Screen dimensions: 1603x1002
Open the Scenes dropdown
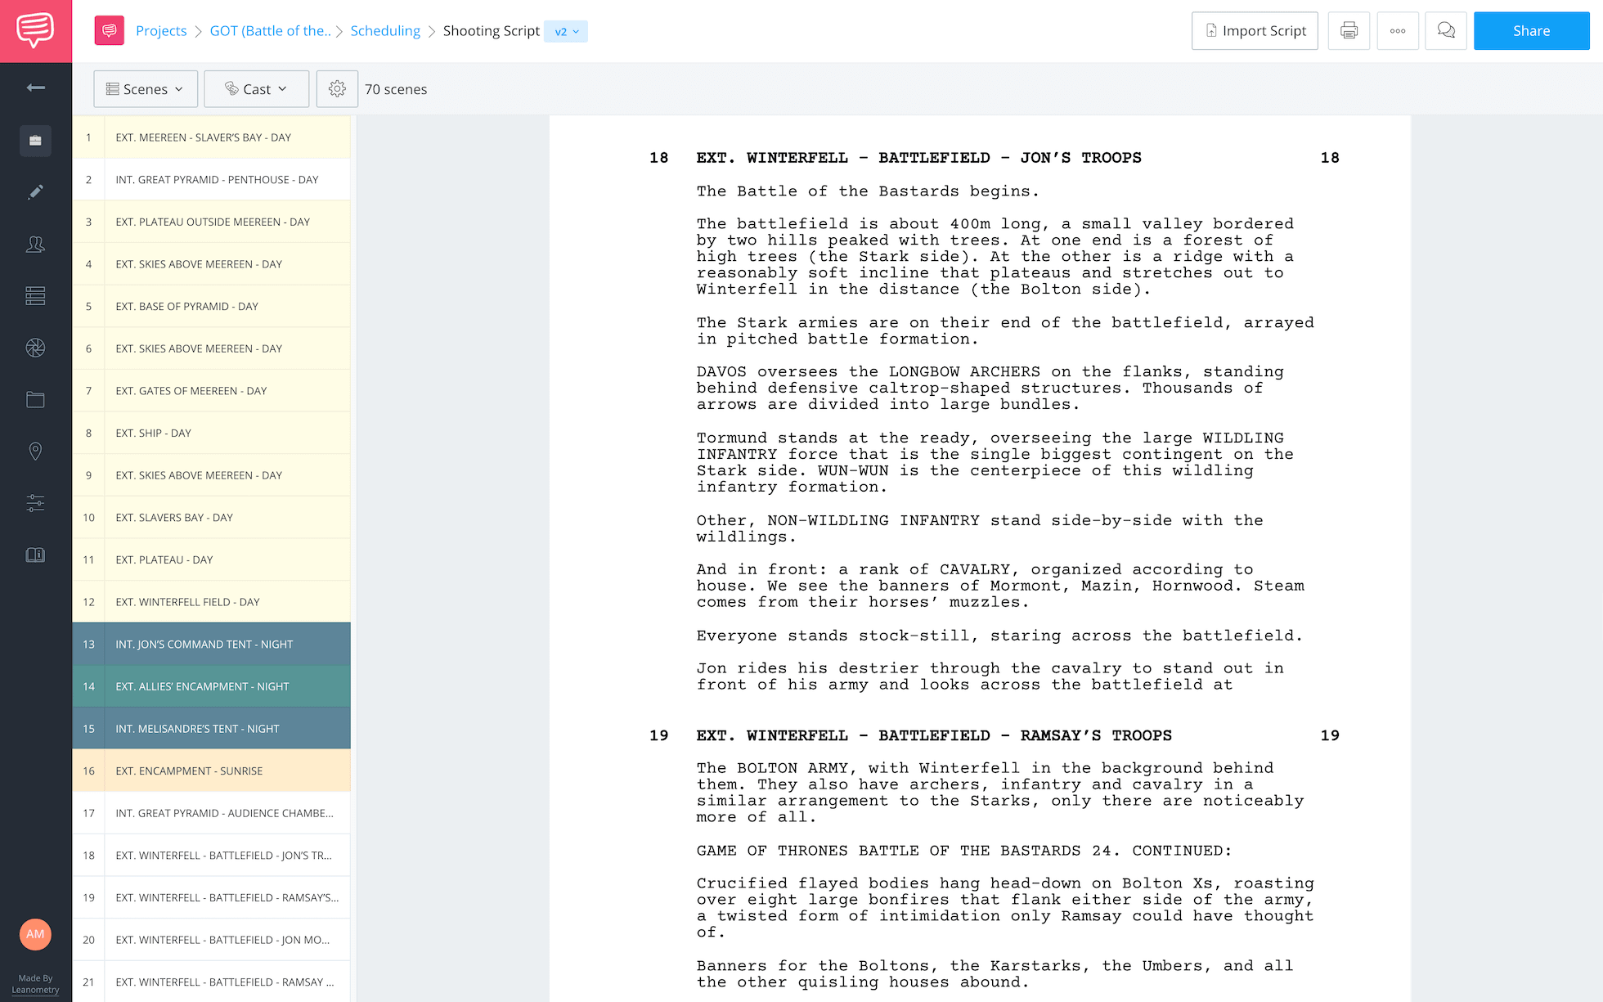coord(145,88)
